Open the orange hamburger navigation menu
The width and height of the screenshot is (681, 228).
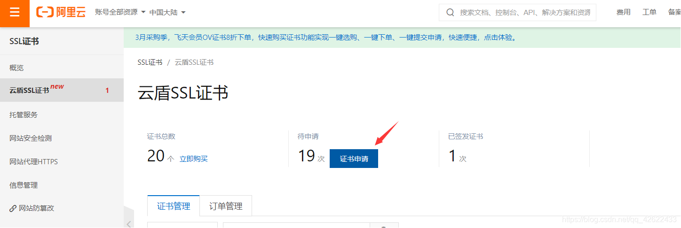click(x=15, y=13)
